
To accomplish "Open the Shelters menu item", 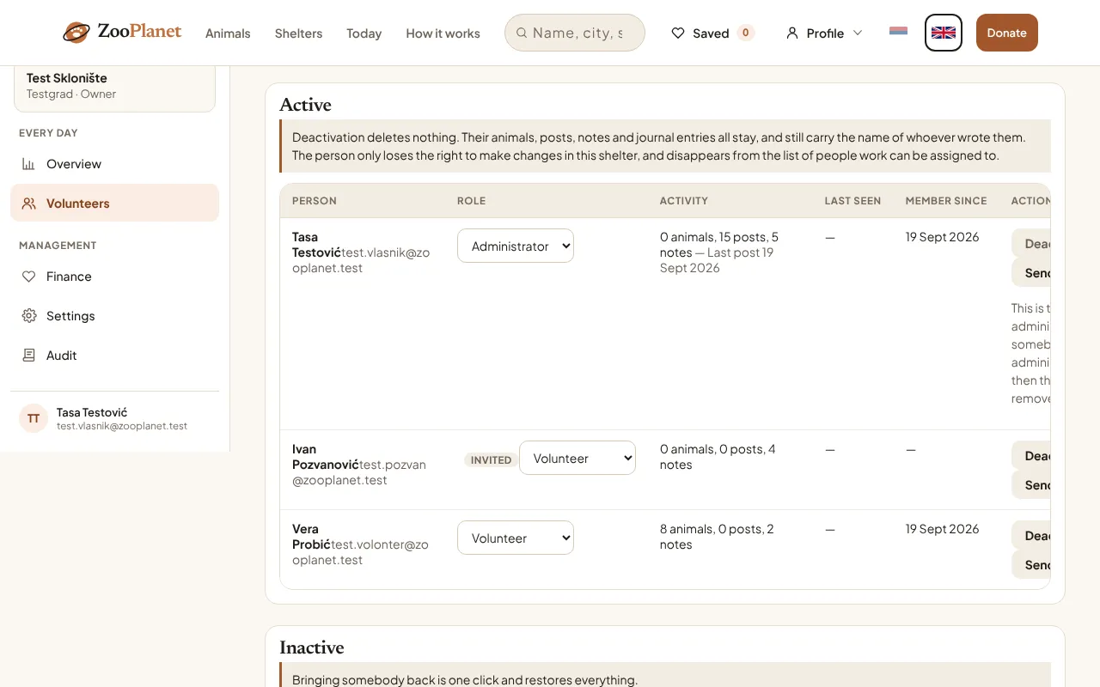I will tap(298, 33).
